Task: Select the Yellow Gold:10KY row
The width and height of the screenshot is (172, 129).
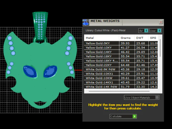Action: [x=121, y=48]
